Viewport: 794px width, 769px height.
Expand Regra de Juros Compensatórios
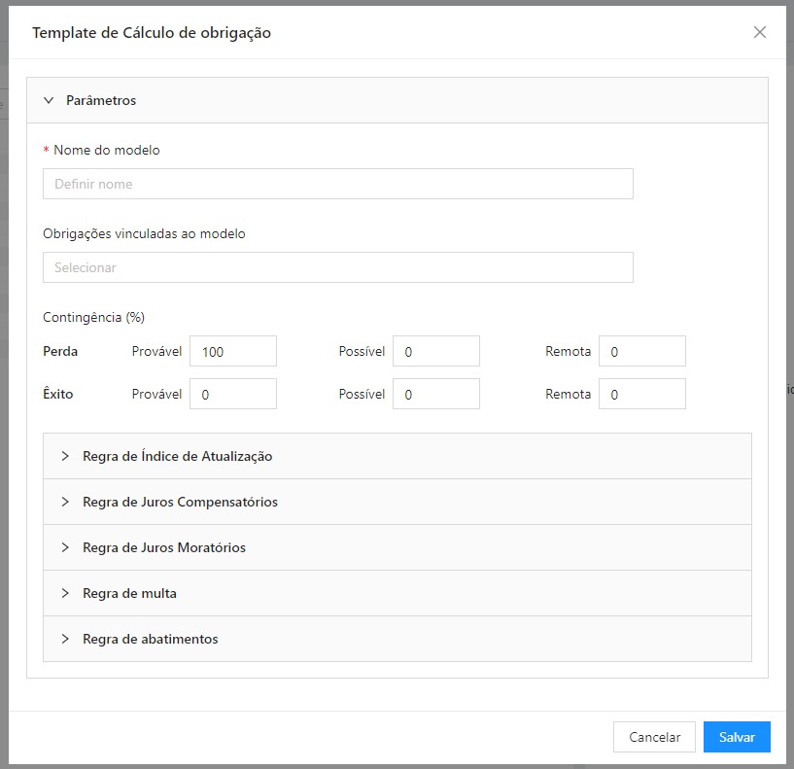click(397, 502)
